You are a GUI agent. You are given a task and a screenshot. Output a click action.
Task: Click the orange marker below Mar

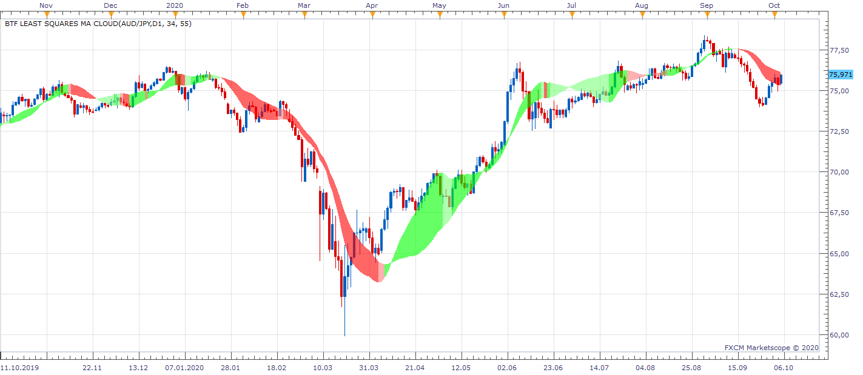coord(304,15)
